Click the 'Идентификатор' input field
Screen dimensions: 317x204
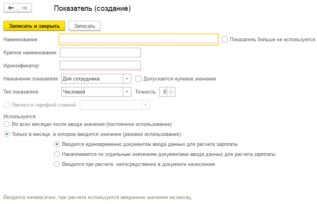coord(100,65)
